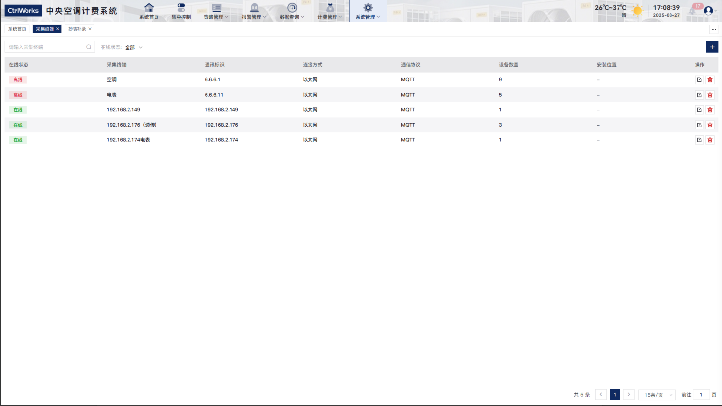This screenshot has height=406, width=722.
Task: Delete the 192.168.2.174电表 terminal row
Action: [710, 140]
